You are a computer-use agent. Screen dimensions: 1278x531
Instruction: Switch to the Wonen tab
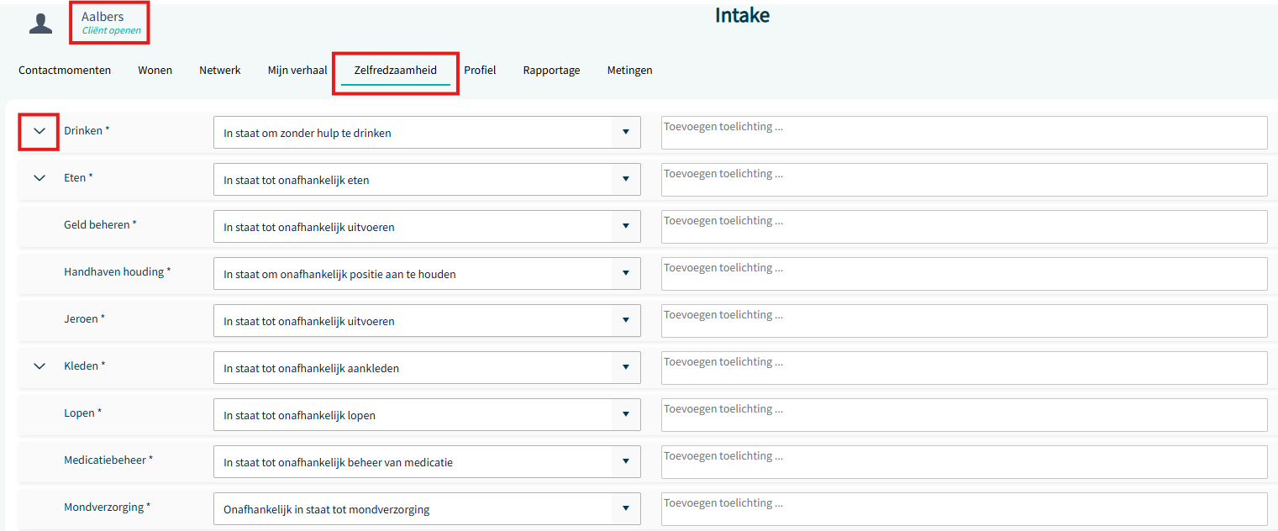pos(155,70)
